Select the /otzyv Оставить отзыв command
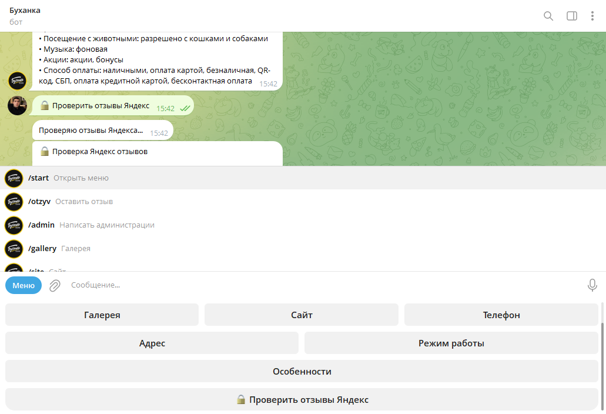This screenshot has width=606, height=414. 303,201
